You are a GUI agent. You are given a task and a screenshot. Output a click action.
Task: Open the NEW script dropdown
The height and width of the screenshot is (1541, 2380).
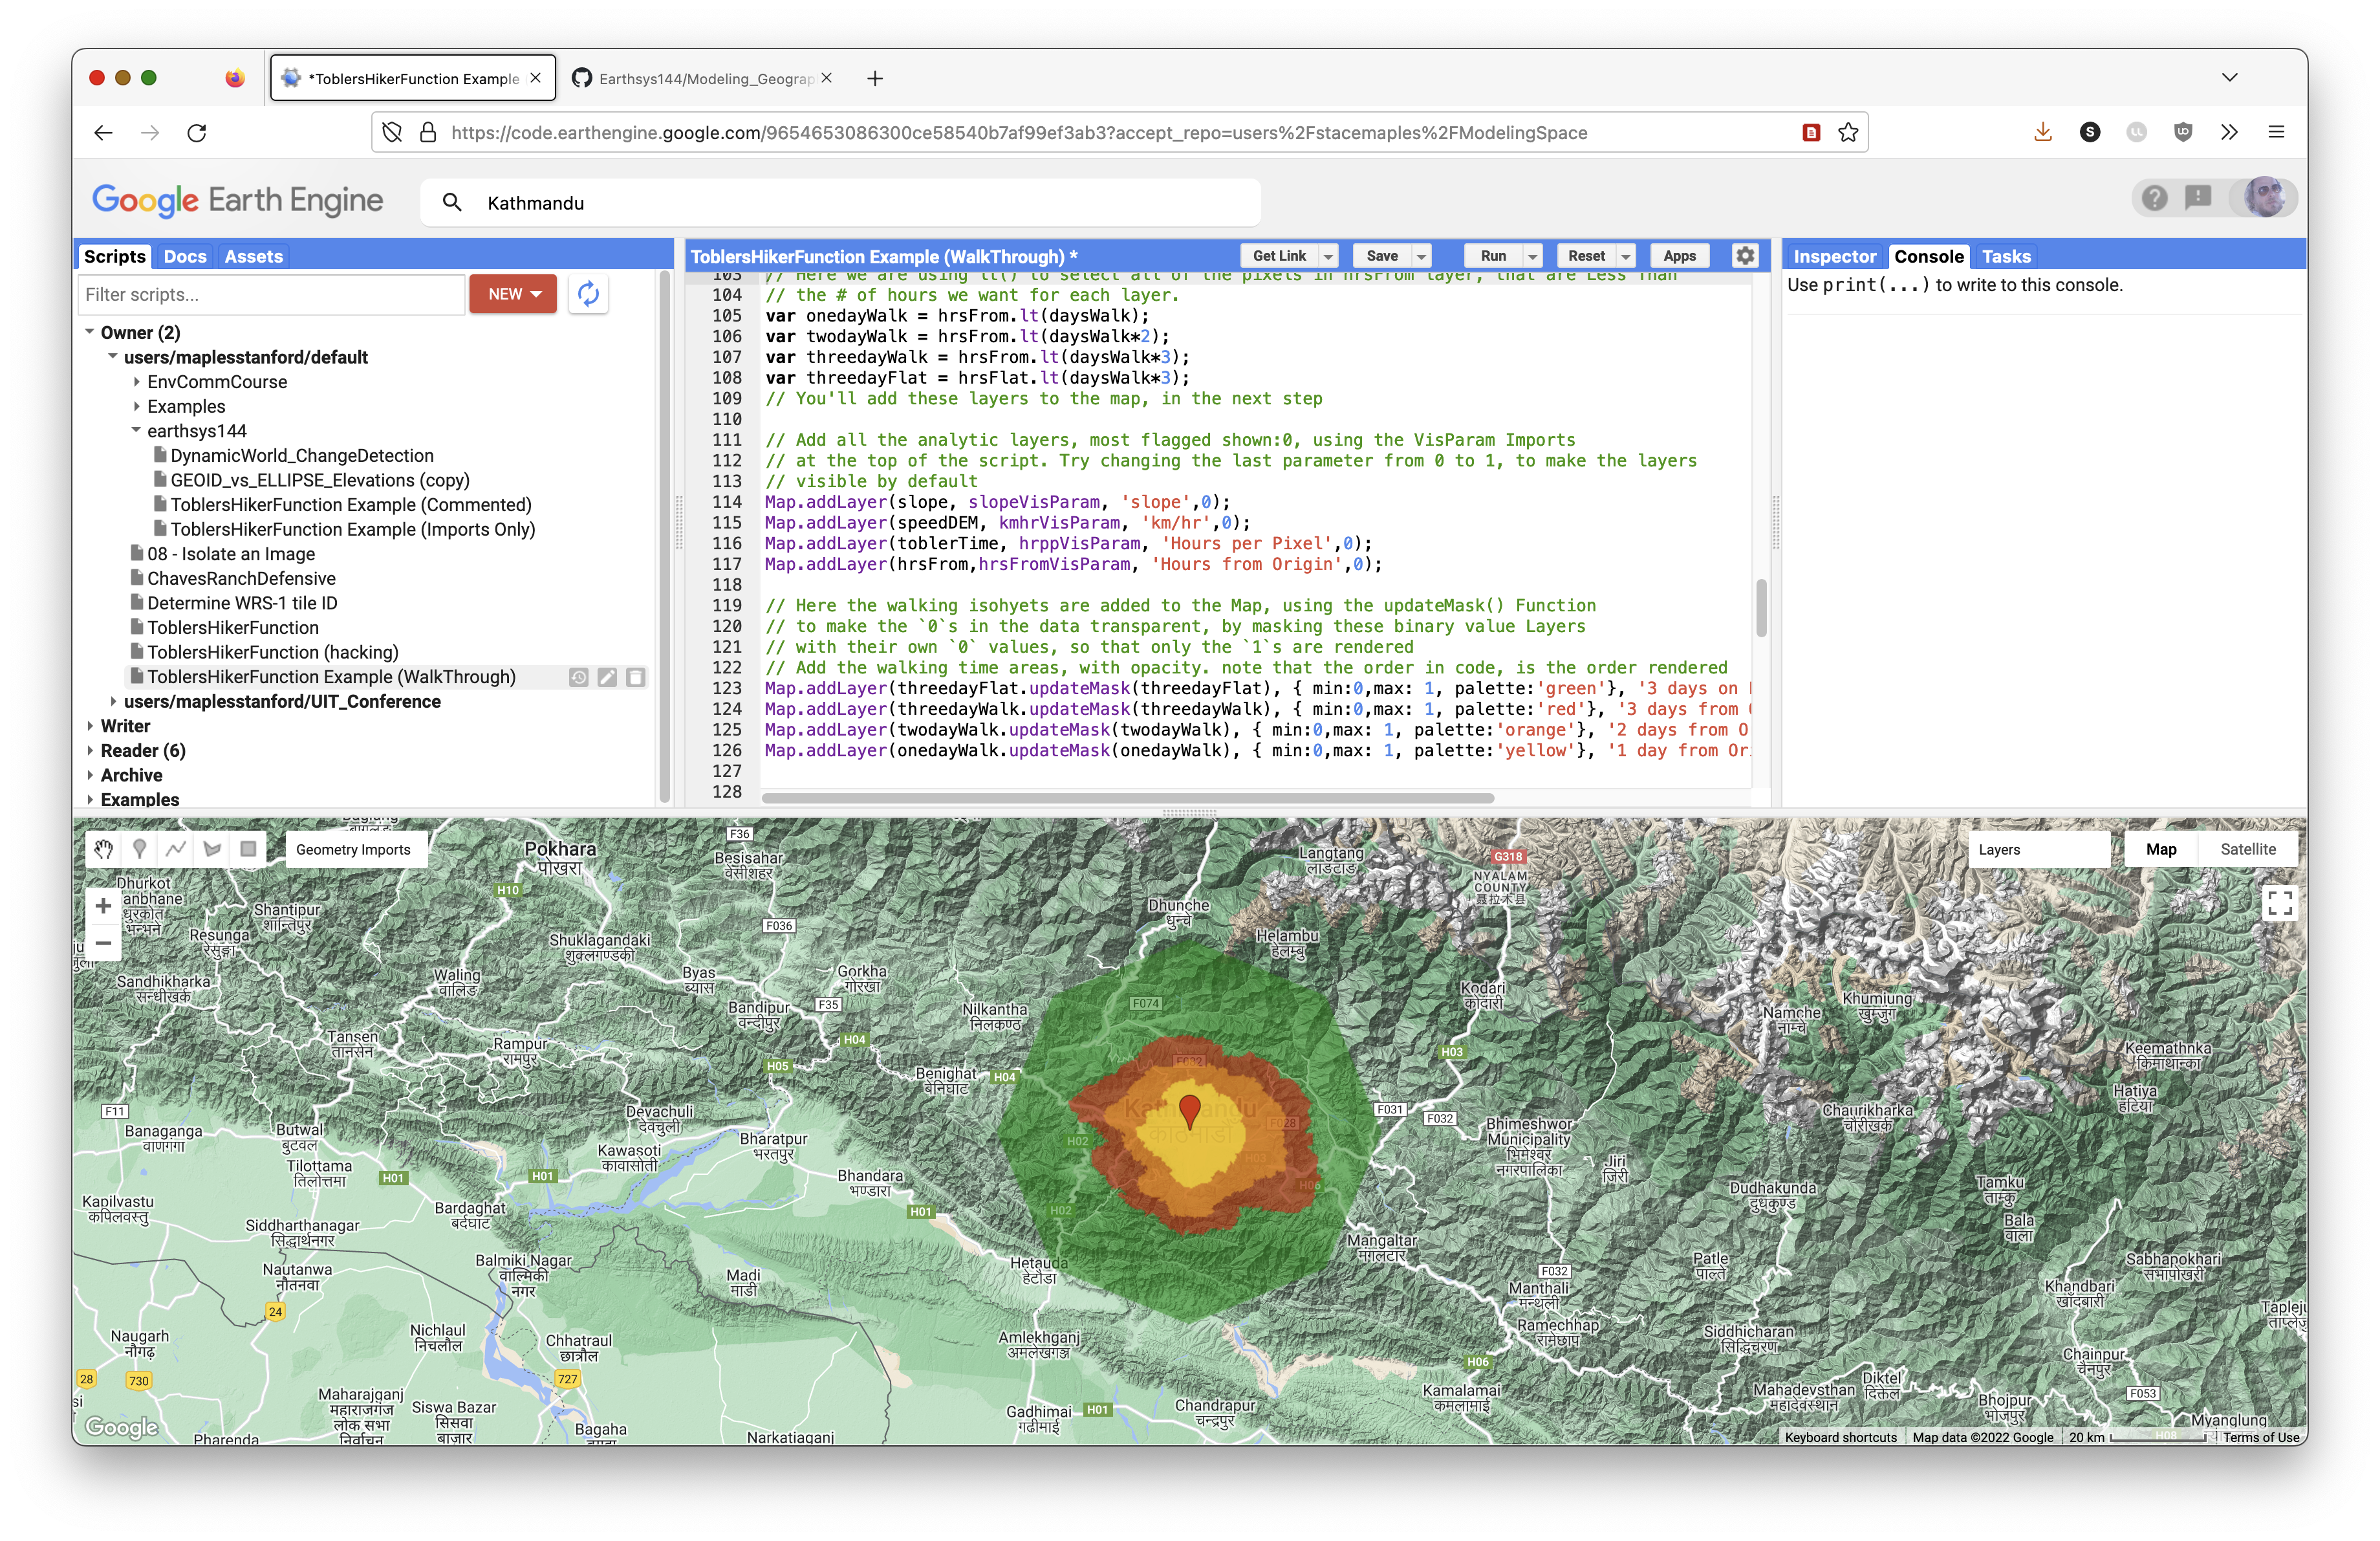[x=513, y=294]
